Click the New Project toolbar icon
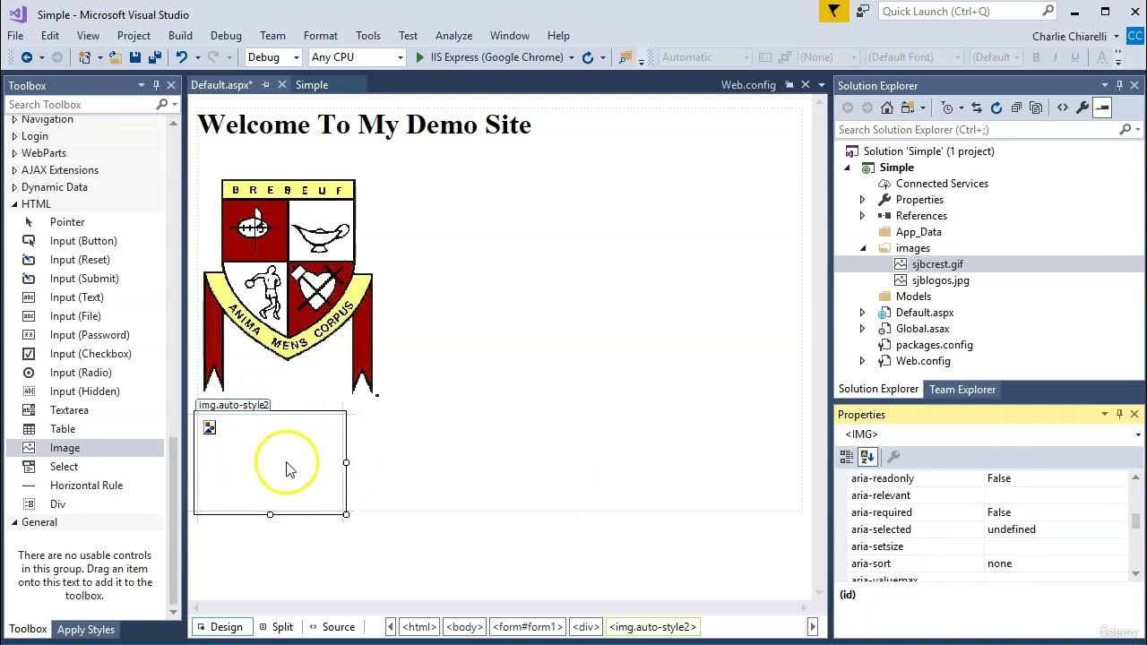The width and height of the screenshot is (1147, 645). [85, 57]
